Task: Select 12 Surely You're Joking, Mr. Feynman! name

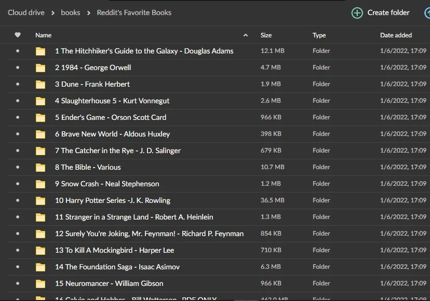Action: [x=149, y=234]
